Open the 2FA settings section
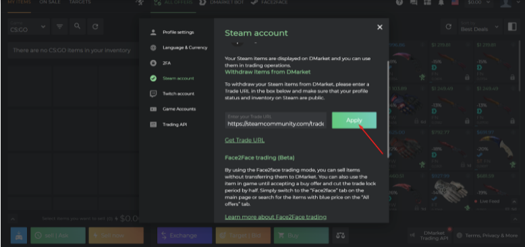This screenshot has height=247, width=525. 167,63
